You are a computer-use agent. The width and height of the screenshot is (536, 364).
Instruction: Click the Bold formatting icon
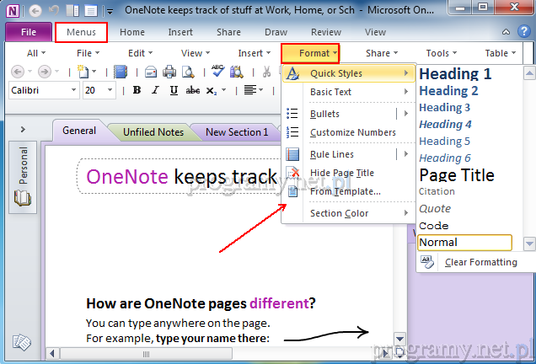tap(135, 90)
